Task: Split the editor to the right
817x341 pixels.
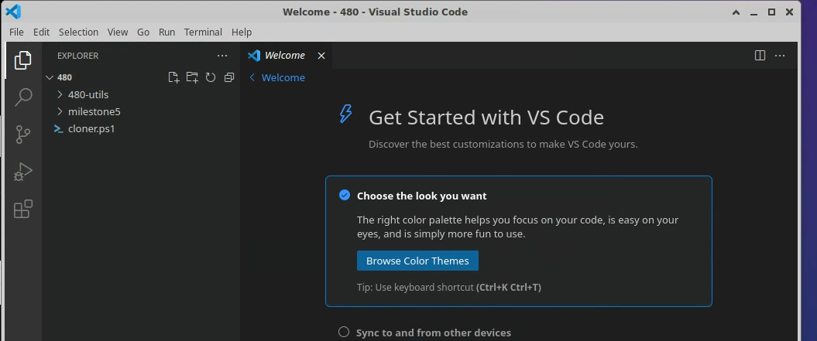Action: click(x=760, y=55)
